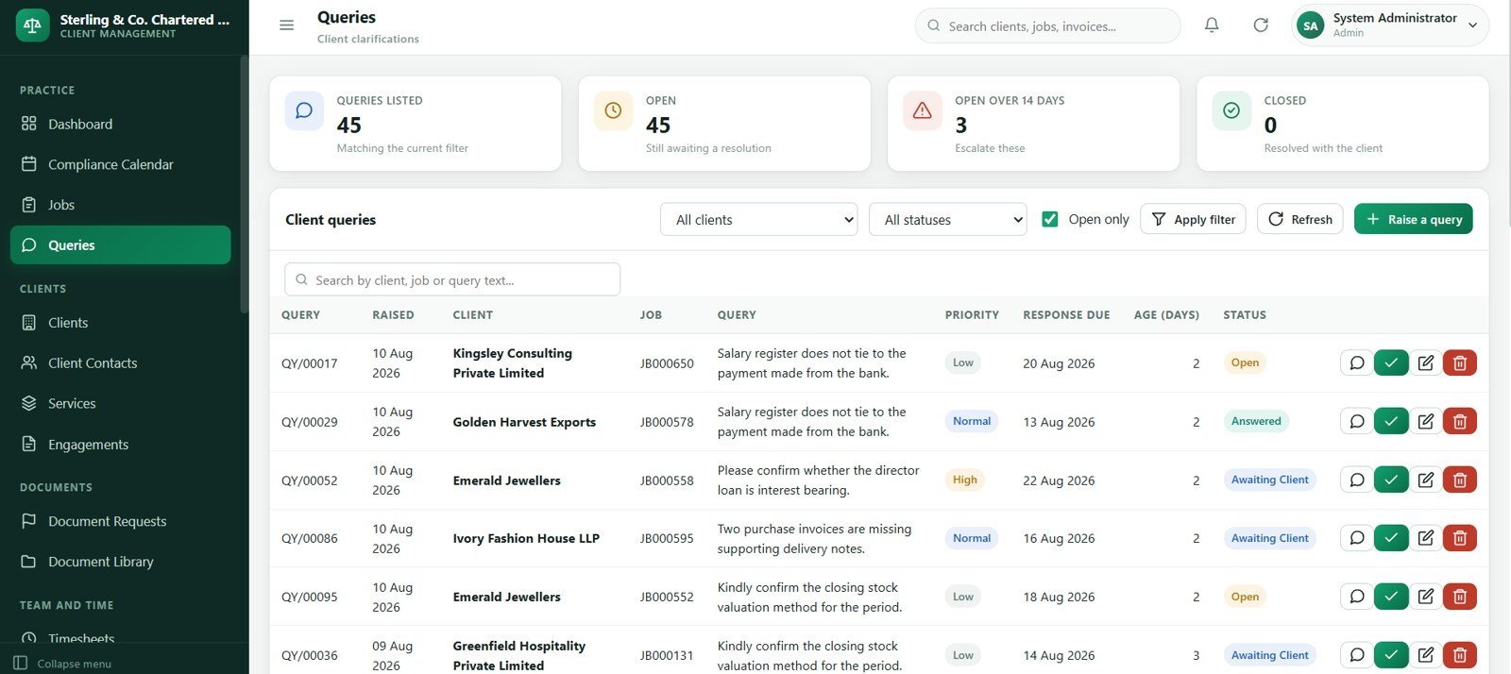The image size is (1511, 674).
Task: Delete query QY/00036 using trash icon
Action: tap(1460, 655)
